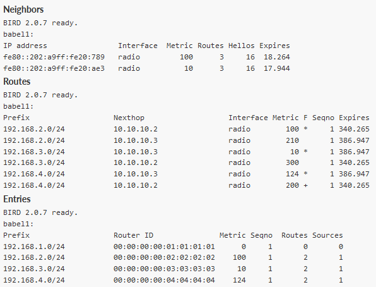
Task: Select router ID 00:00:00:00:02:02:02:02
Action: coord(164,257)
